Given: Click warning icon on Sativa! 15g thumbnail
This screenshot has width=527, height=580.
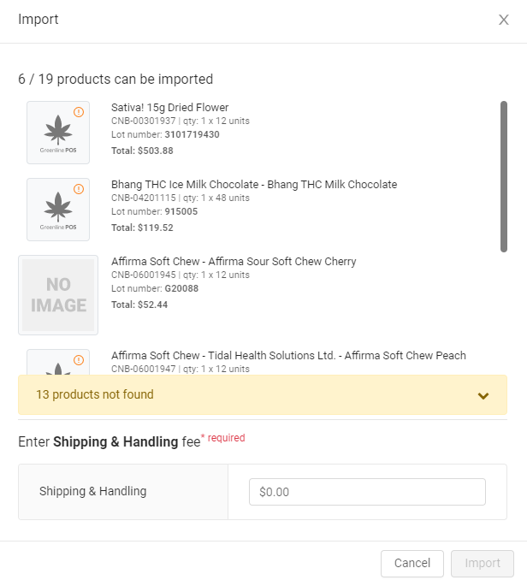Looking at the screenshot, I should (x=79, y=112).
